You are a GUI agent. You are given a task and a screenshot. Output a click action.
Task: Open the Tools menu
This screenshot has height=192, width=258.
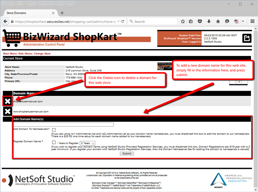pos(61,3)
